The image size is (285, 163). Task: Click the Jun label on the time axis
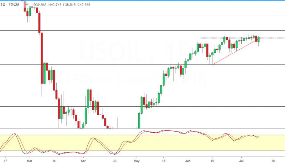(x=188, y=161)
